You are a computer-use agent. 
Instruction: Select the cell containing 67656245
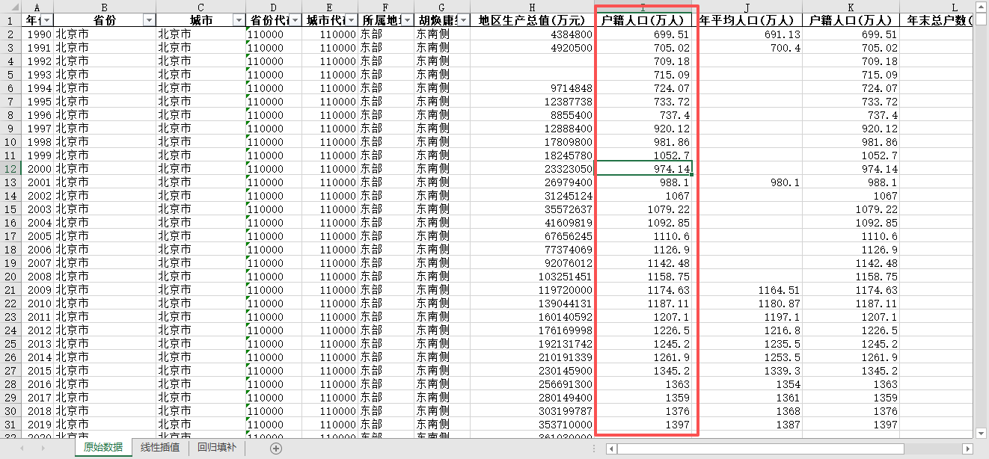pyautogui.click(x=532, y=236)
